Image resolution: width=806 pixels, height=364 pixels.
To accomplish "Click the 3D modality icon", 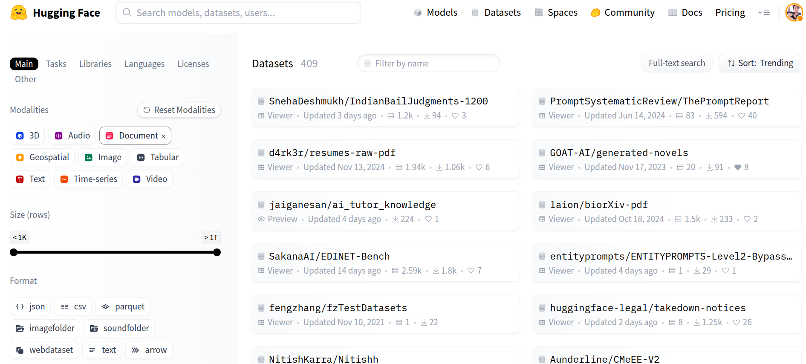I will (x=20, y=136).
